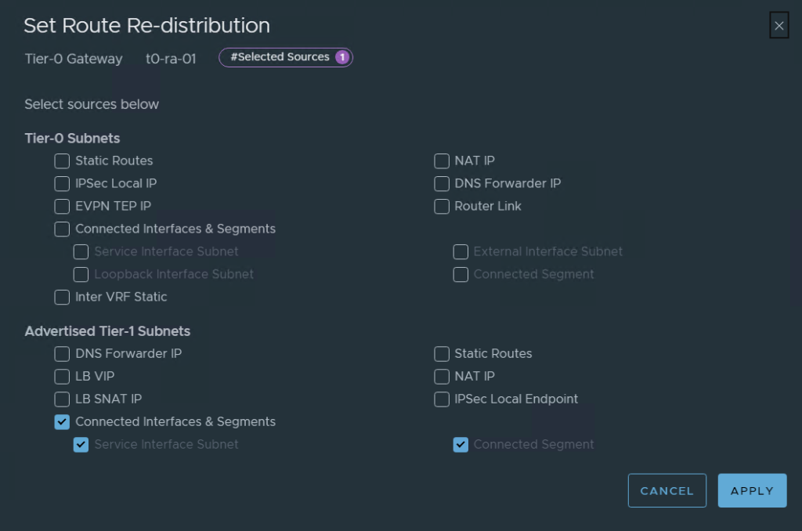Check NAT IP under Advertised Tier-1 Subnets
Viewport: 802px width, 531px height.
(x=441, y=376)
